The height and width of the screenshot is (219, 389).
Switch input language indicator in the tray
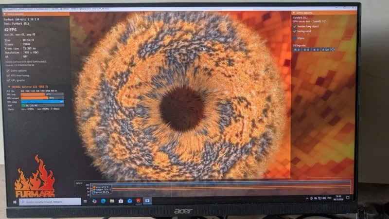(330, 198)
